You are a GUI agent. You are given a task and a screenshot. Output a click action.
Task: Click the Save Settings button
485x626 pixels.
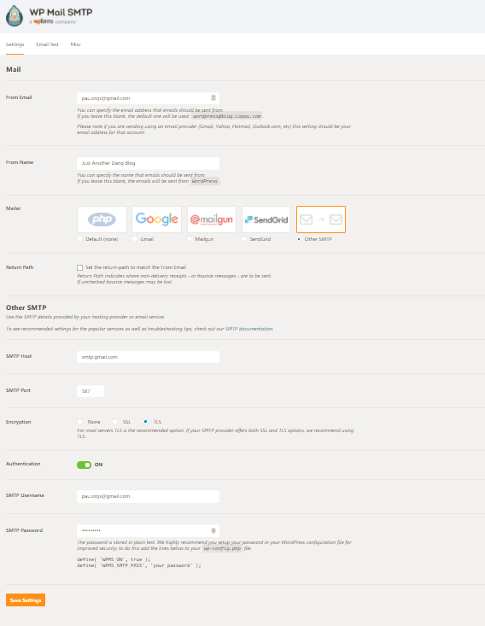[26, 600]
